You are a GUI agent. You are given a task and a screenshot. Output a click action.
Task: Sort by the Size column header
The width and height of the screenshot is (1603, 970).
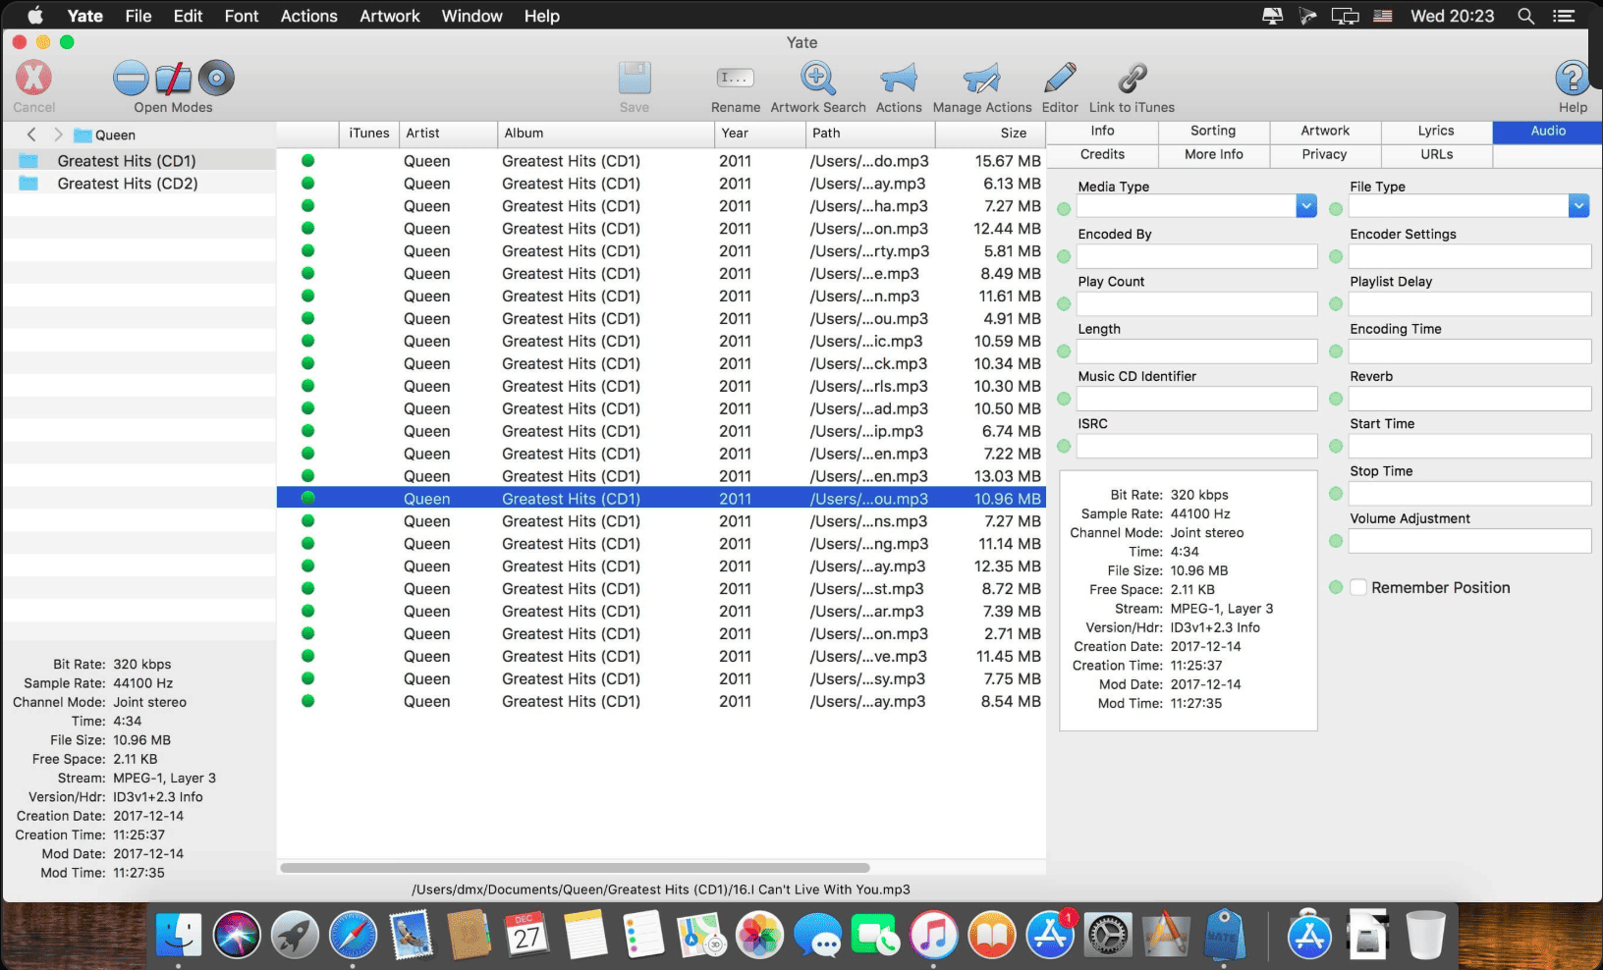[989, 134]
